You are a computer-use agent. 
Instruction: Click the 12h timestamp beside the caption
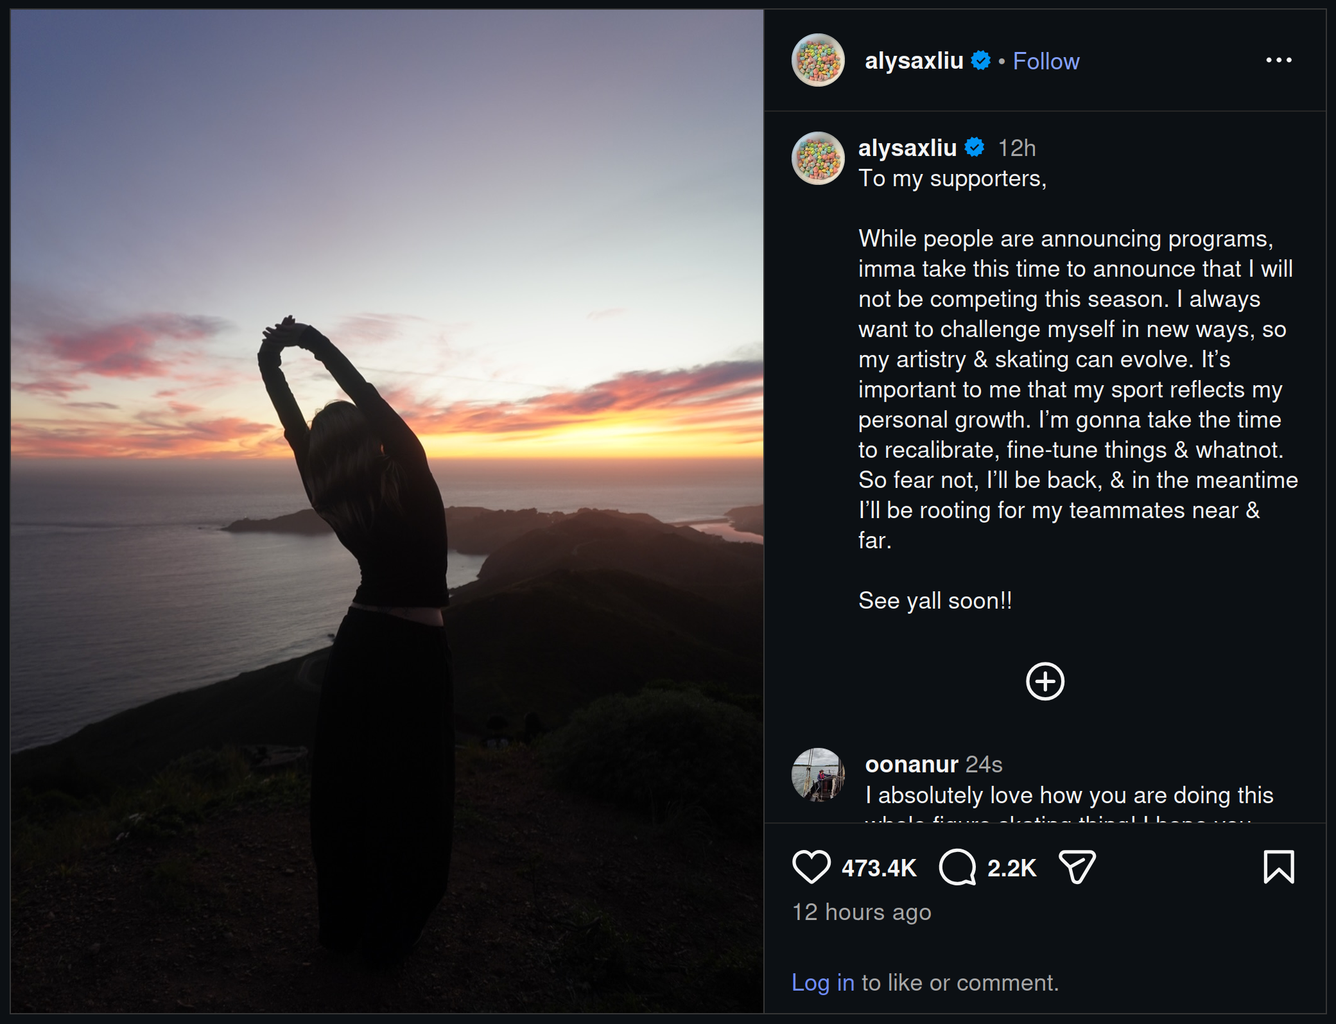pyautogui.click(x=1016, y=148)
